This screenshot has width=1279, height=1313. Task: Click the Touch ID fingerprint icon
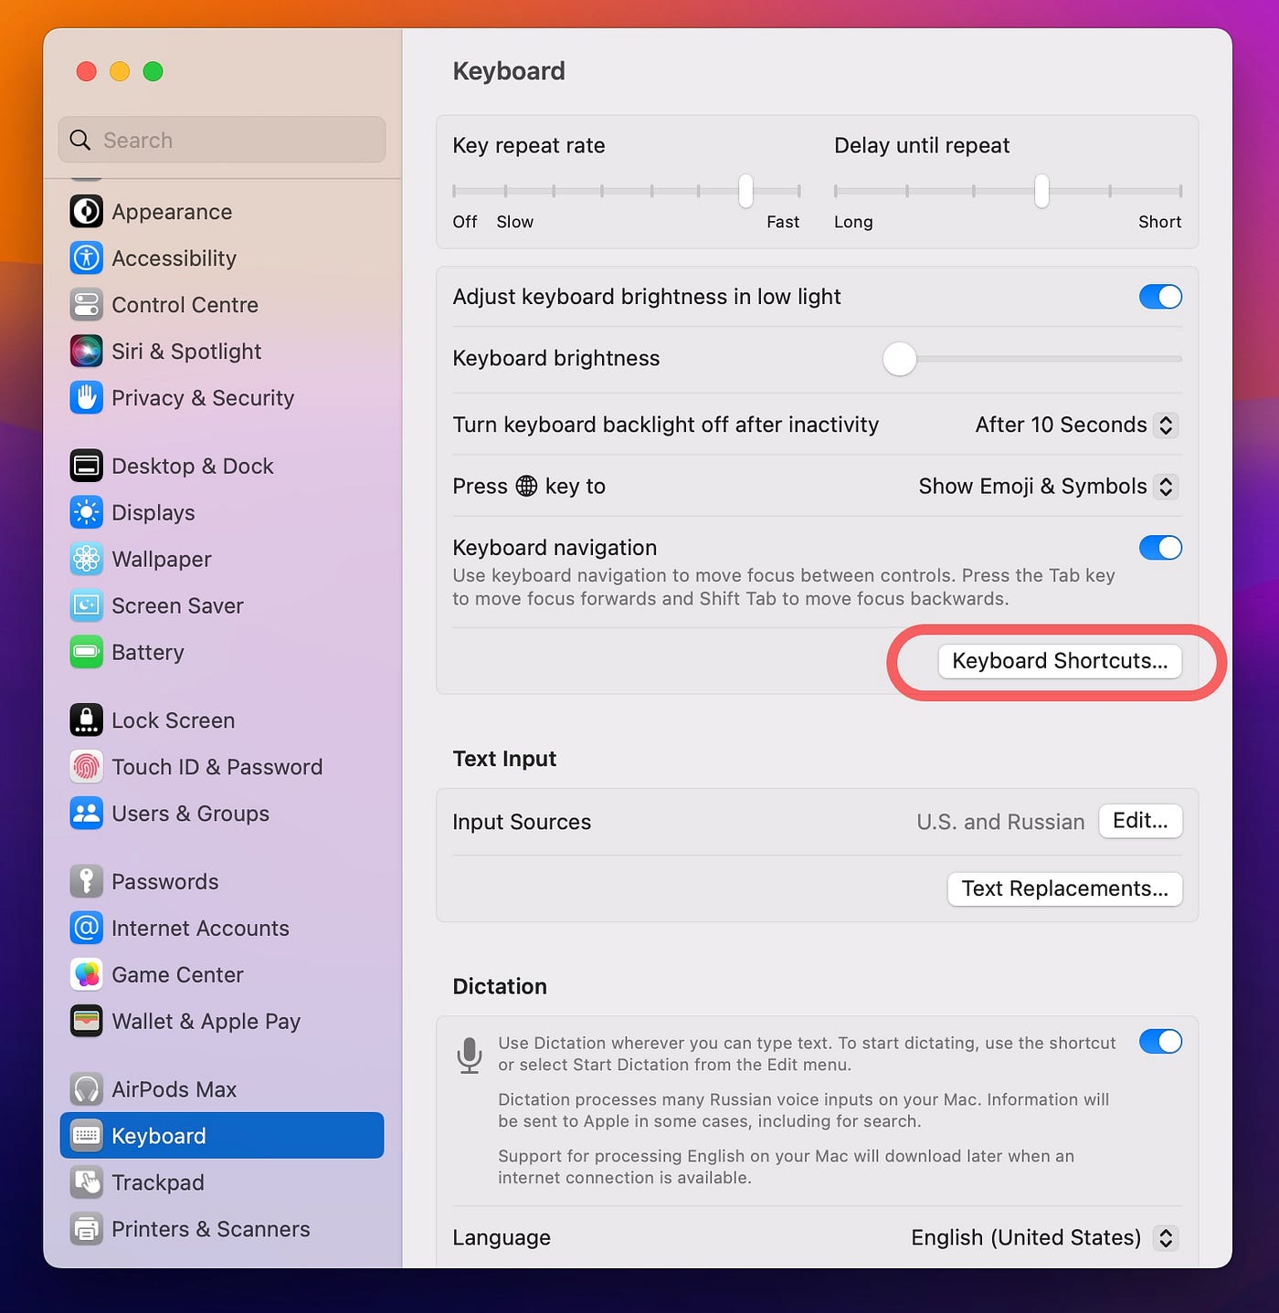(x=86, y=767)
